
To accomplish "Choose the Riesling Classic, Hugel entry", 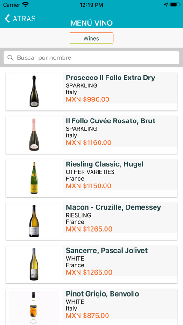I will tap(91, 178).
